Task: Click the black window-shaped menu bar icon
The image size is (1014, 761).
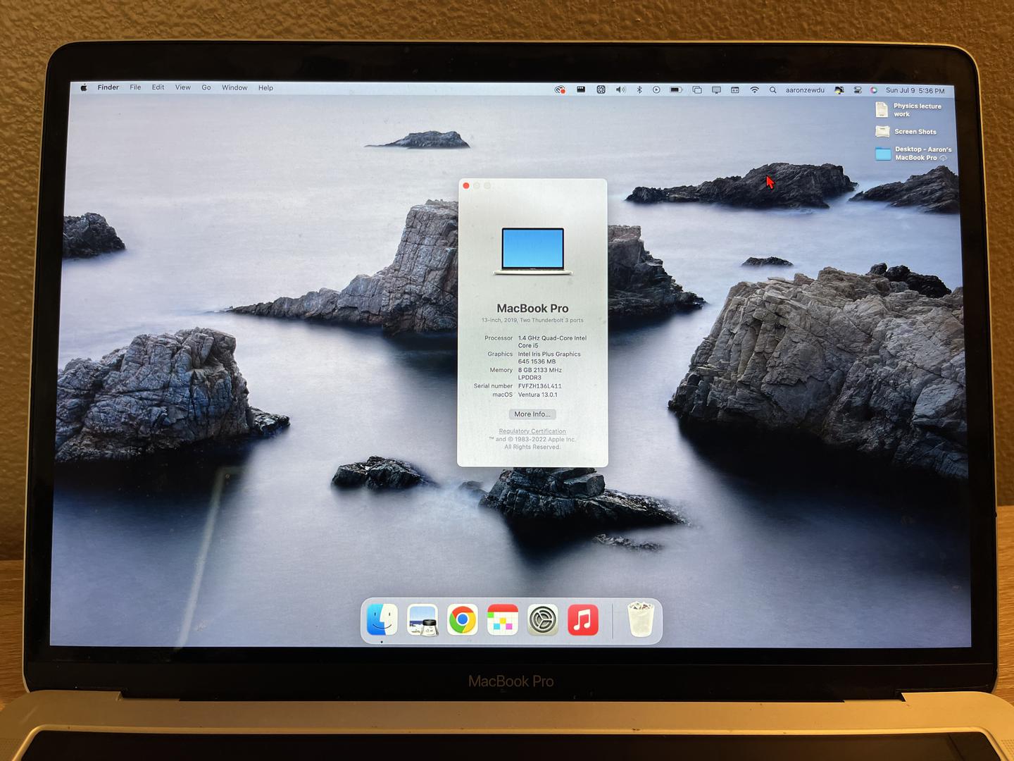Action: (581, 89)
